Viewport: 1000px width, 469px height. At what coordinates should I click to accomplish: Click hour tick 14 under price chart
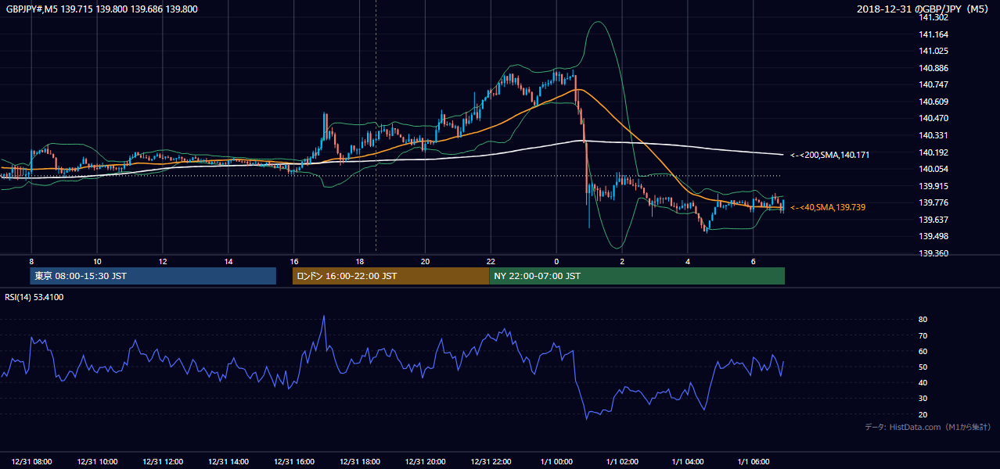click(x=228, y=261)
